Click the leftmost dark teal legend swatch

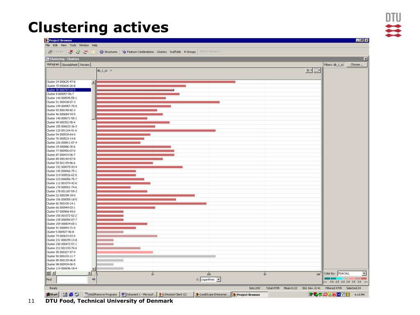pyautogui.click(x=327, y=278)
